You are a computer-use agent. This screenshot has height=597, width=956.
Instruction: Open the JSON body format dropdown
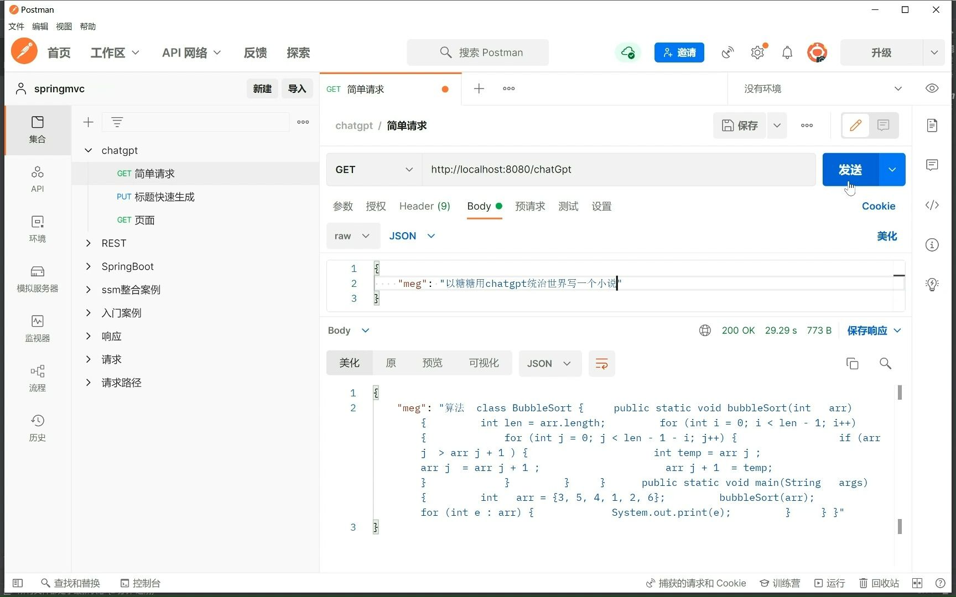(x=412, y=236)
